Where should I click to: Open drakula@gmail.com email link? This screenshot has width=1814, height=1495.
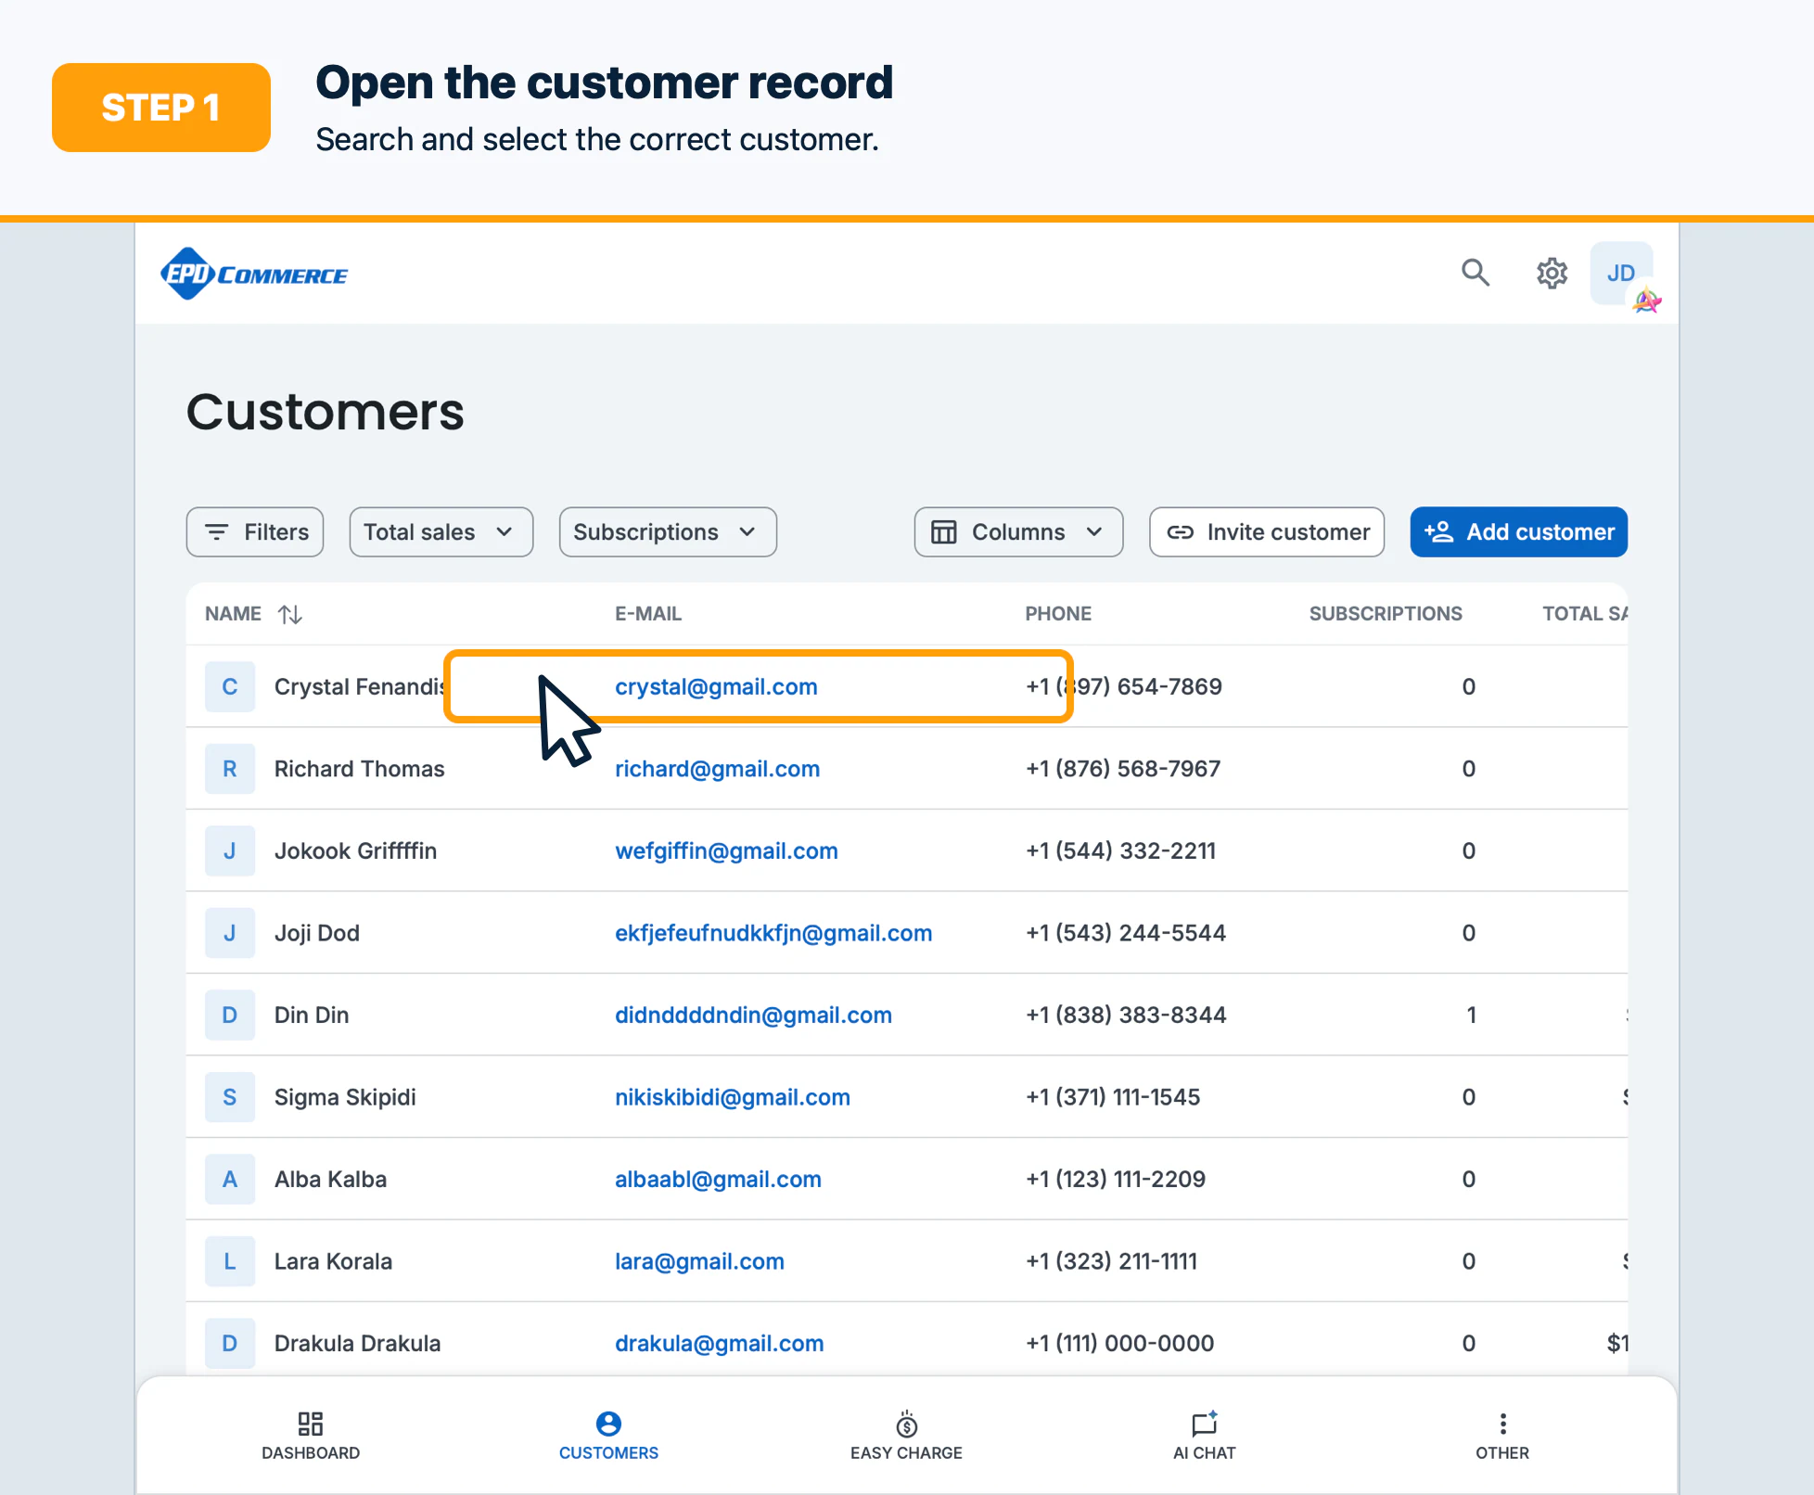click(x=719, y=1343)
